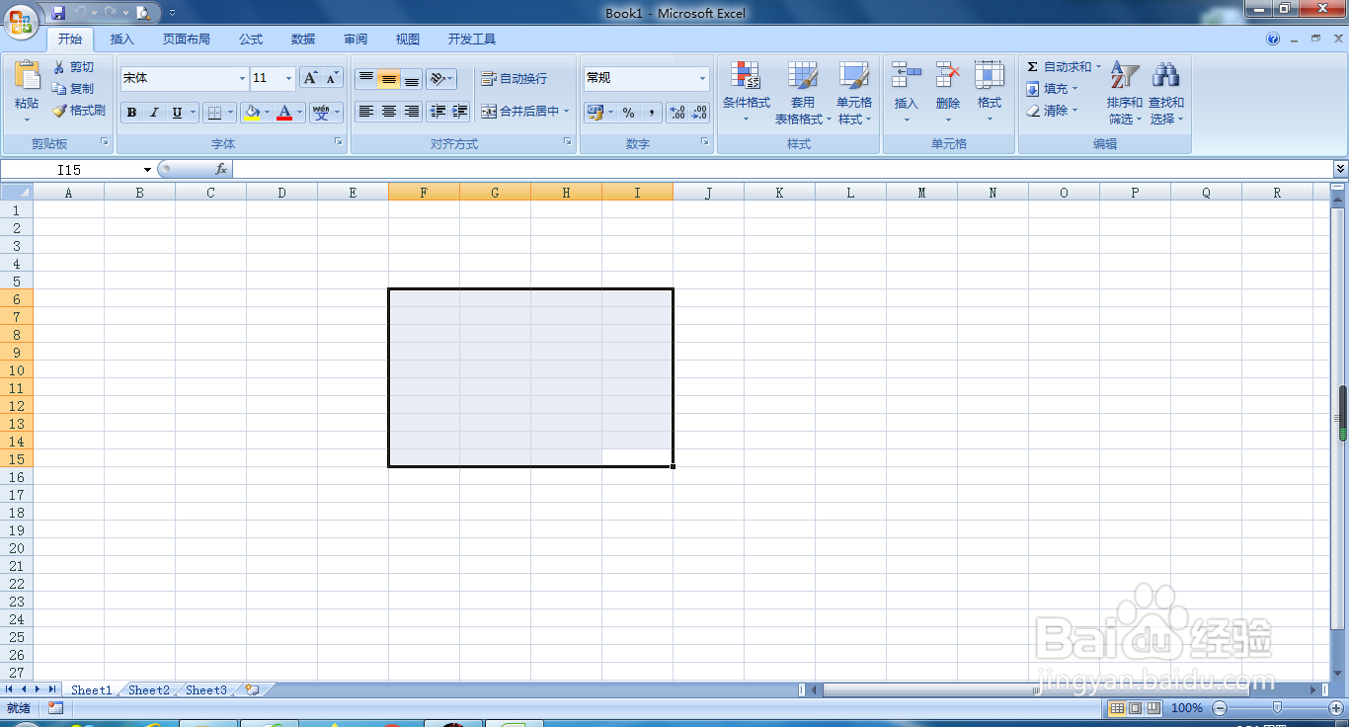Viewport: 1349px width, 727px height.
Task: Click Merge and Center (合并后居中)
Action: coord(520,112)
